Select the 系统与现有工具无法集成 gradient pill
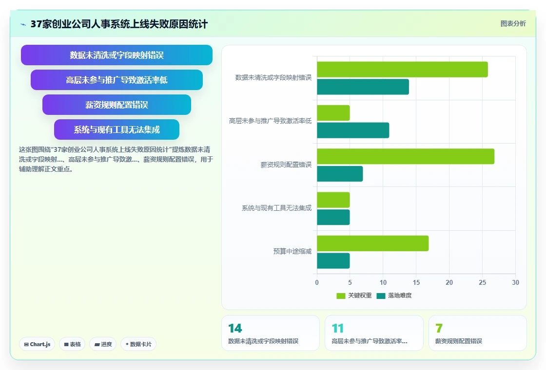546x370 pixels. (x=117, y=129)
